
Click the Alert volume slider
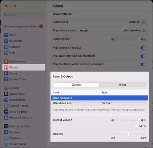127,39
